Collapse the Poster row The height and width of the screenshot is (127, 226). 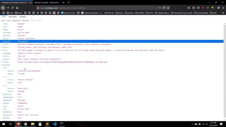coord(1,62)
